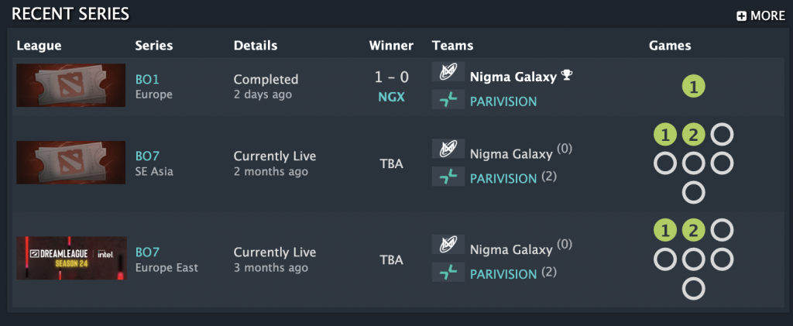Viewport: 793px width, 326px height.
Task: Open league ticket thumbnail for SE Asia series
Action: [71, 163]
